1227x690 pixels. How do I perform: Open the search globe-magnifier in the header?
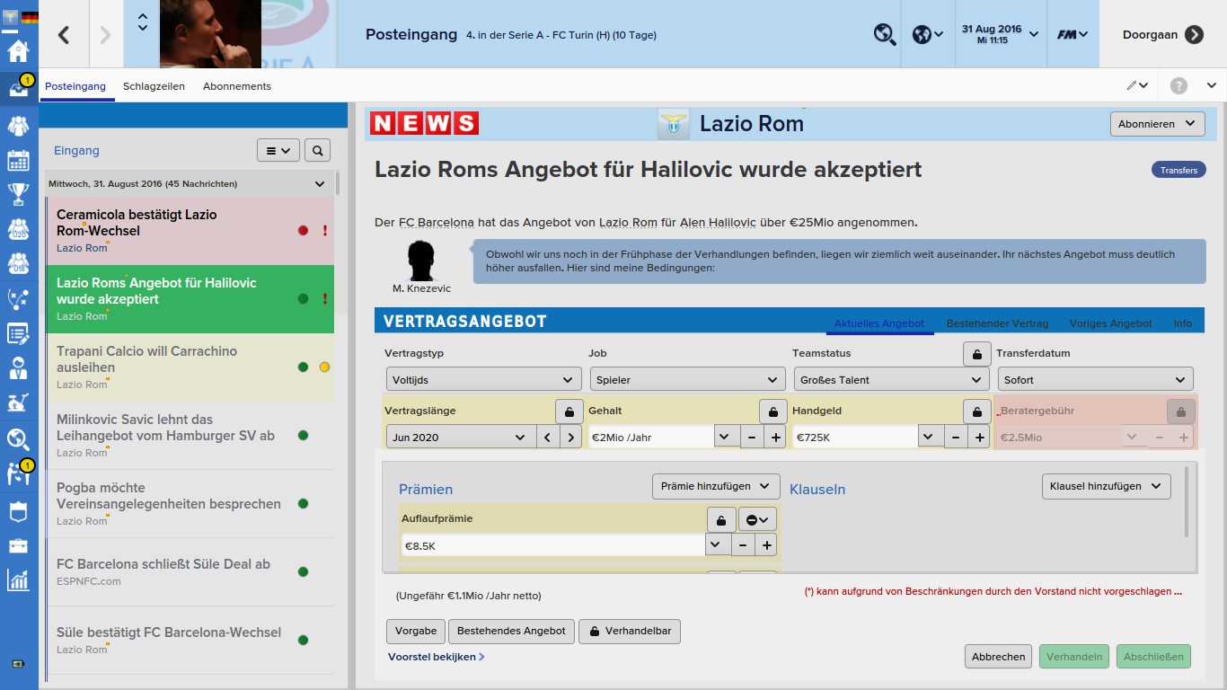pyautogui.click(x=885, y=34)
